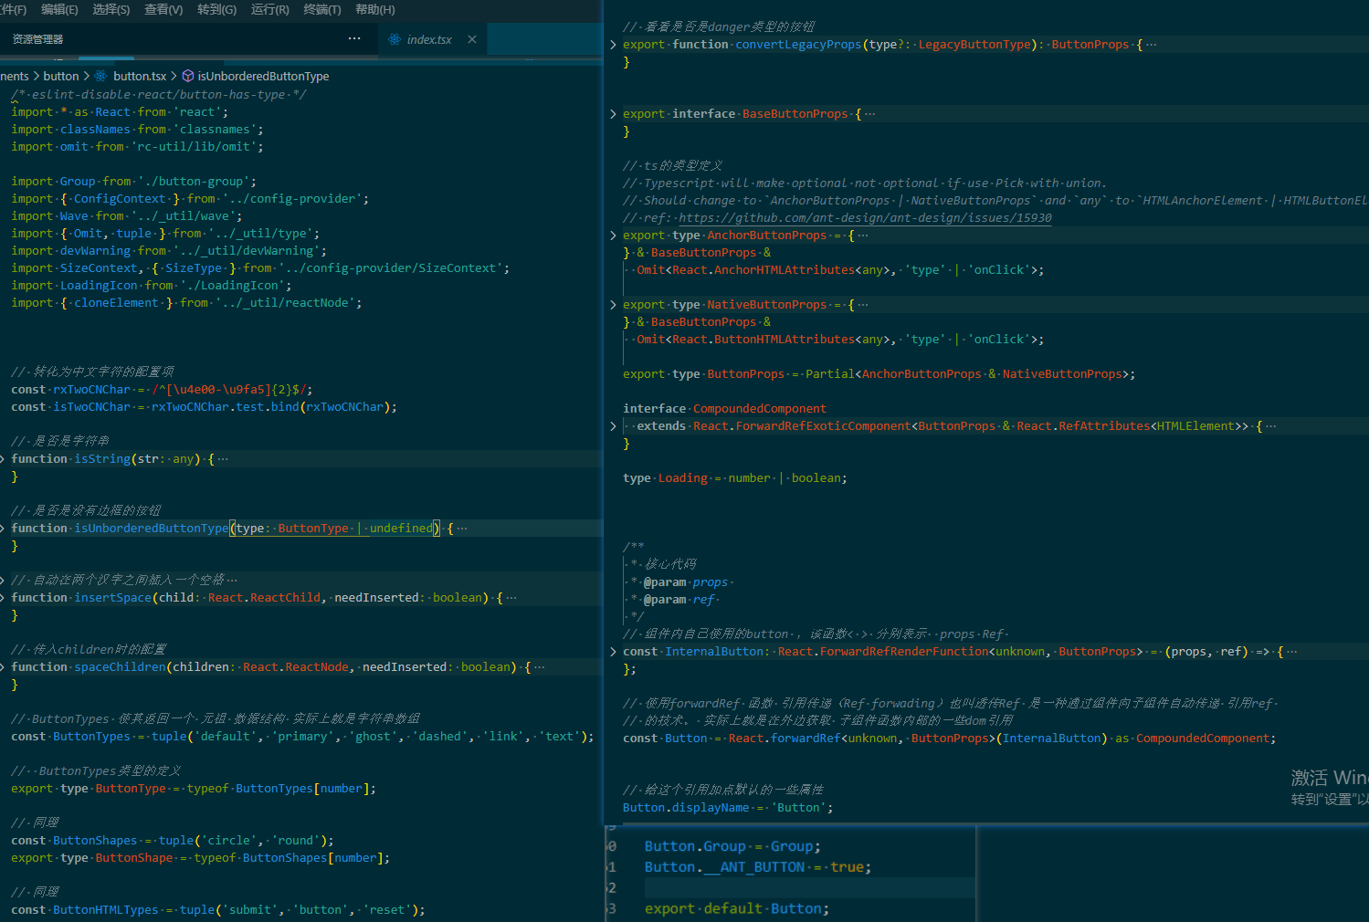Unfold the NativeButtonProps type definition

[x=613, y=305]
